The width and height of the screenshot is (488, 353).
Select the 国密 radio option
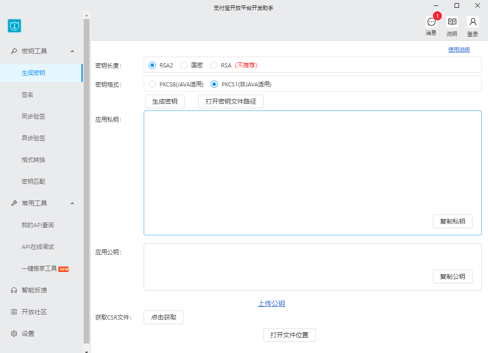pos(184,65)
